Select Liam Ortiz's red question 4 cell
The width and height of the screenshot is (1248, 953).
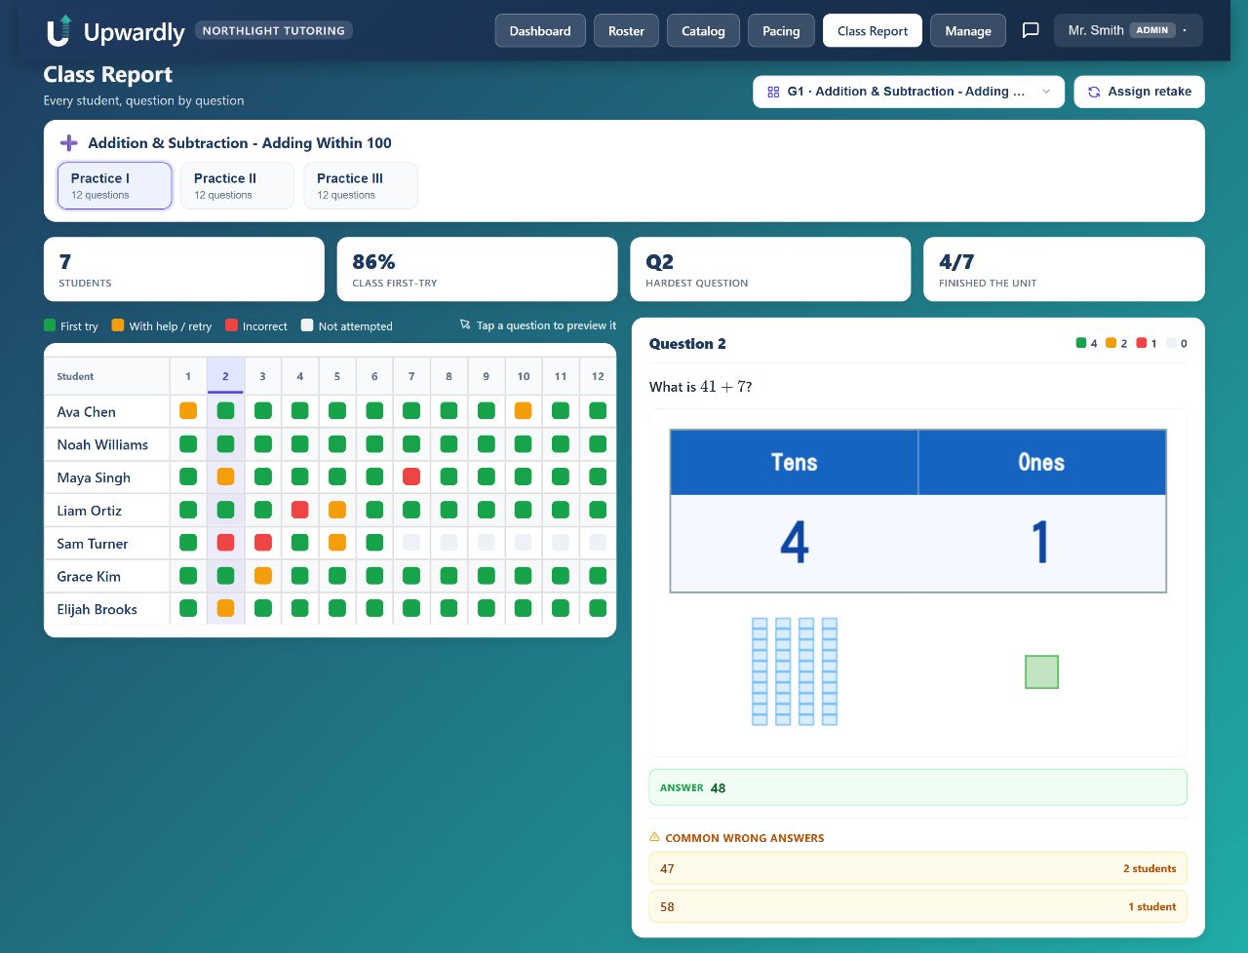coord(299,510)
